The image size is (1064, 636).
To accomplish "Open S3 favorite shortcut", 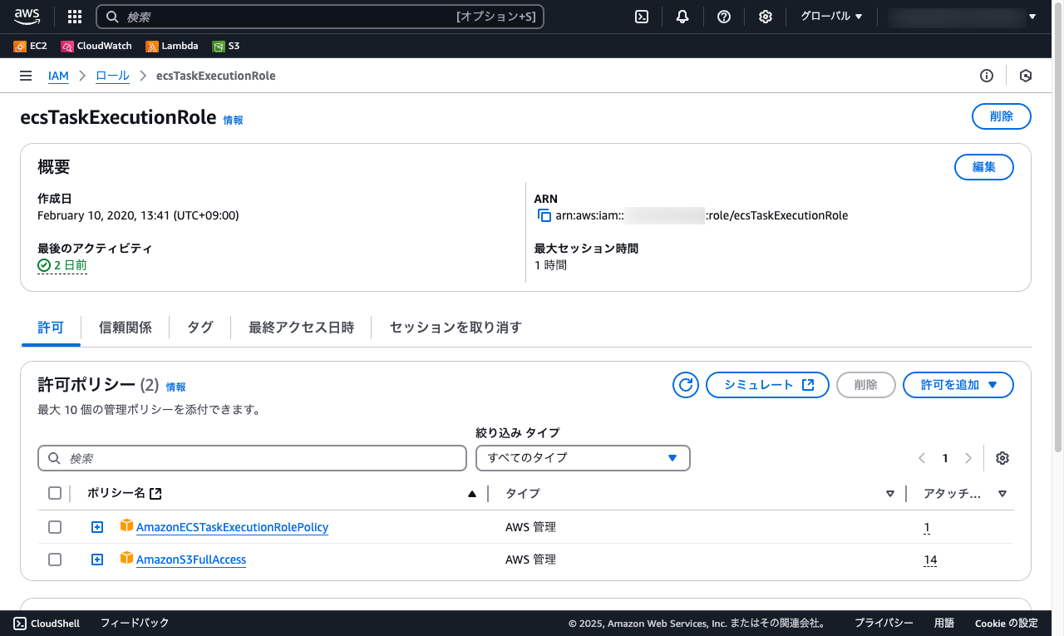I will coord(226,47).
